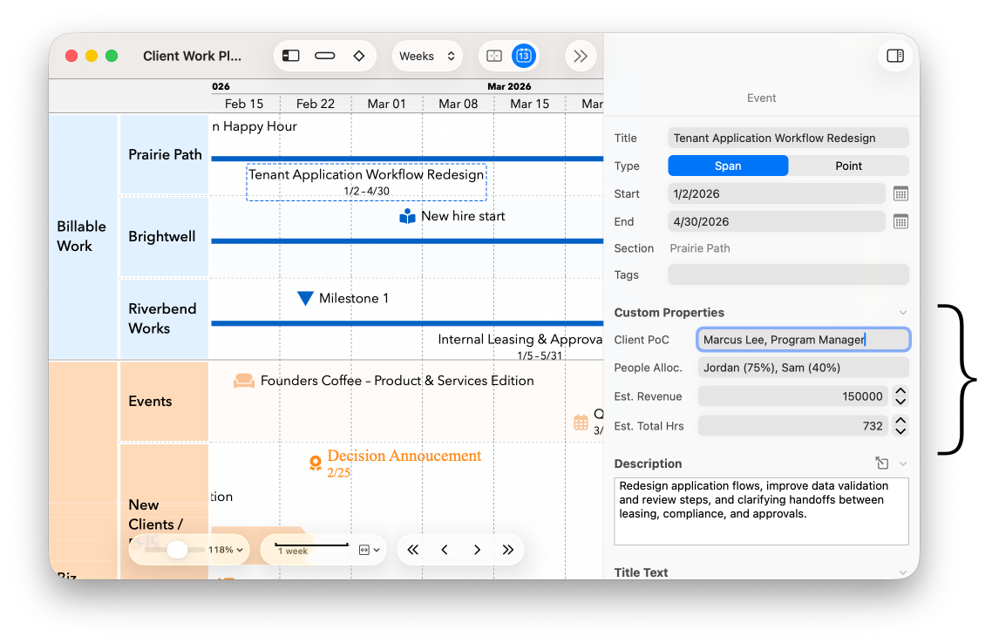Image resolution: width=992 pixels, height=643 pixels.
Task: Keep Span selected in the Type control
Action: click(x=728, y=165)
